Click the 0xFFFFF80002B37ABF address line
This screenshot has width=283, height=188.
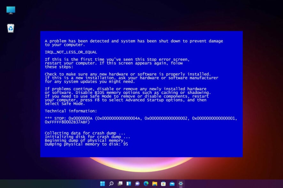[67, 122]
